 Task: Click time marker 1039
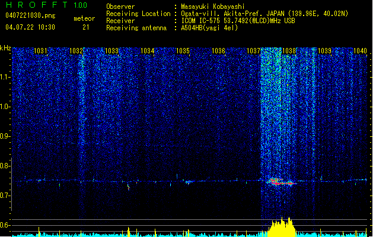[x=324, y=51]
